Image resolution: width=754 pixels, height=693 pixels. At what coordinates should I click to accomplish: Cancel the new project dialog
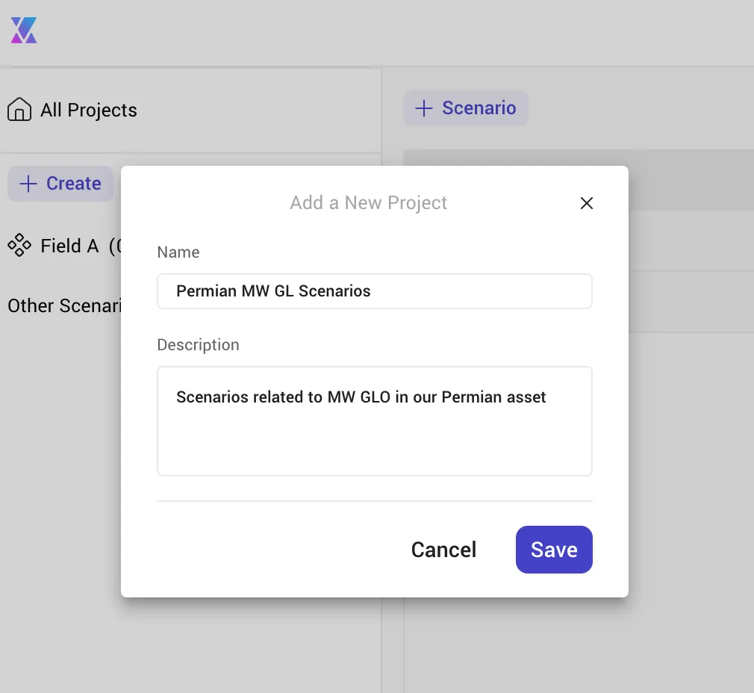[443, 550]
